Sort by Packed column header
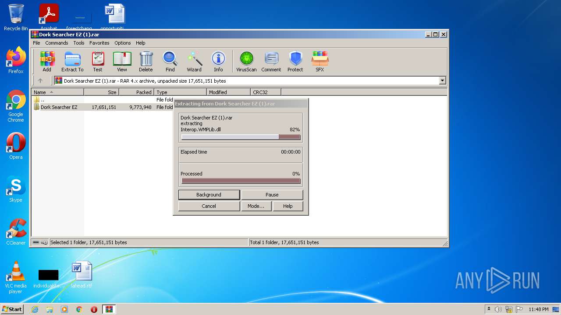The image size is (561, 315). click(137, 92)
